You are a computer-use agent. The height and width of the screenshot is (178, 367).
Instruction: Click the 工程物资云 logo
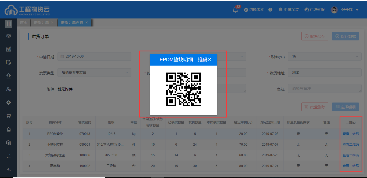27,10
